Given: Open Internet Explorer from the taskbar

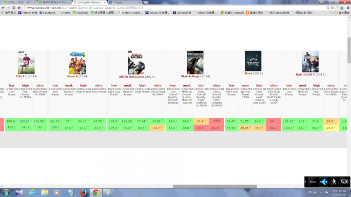Looking at the screenshot, I should click(x=32, y=193).
